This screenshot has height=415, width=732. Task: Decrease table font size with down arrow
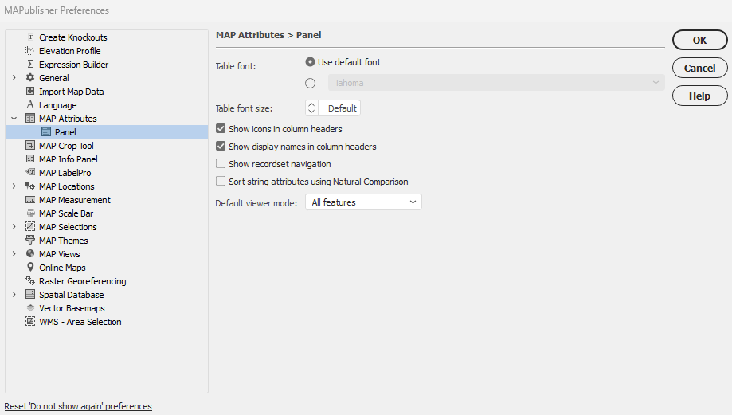tap(312, 112)
